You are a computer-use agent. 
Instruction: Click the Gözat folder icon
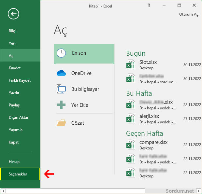[x=61, y=123]
